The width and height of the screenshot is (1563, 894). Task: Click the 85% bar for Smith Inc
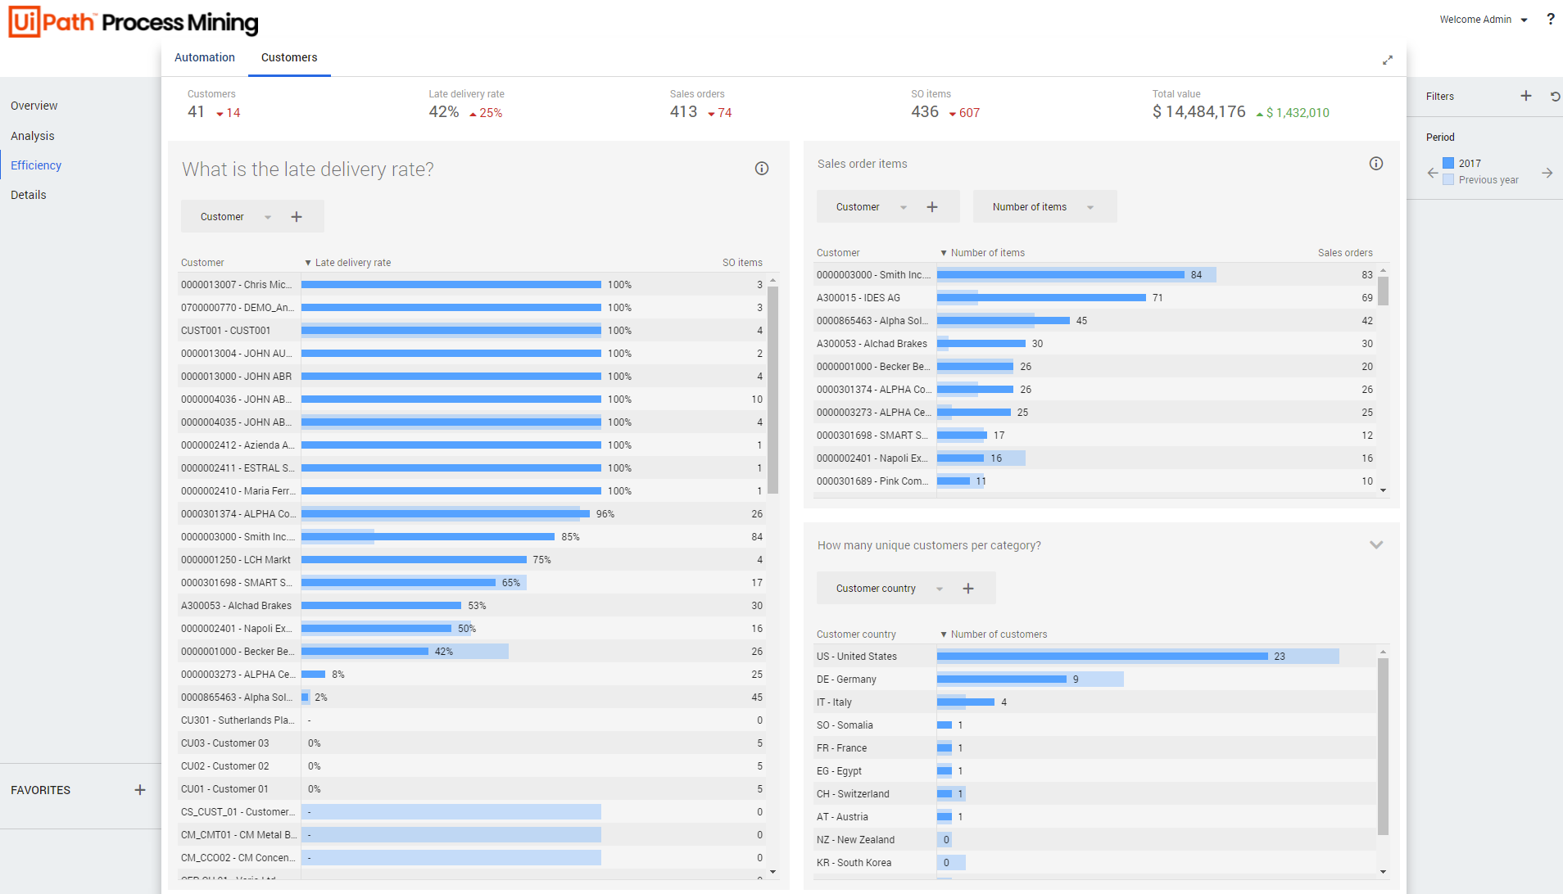point(428,537)
